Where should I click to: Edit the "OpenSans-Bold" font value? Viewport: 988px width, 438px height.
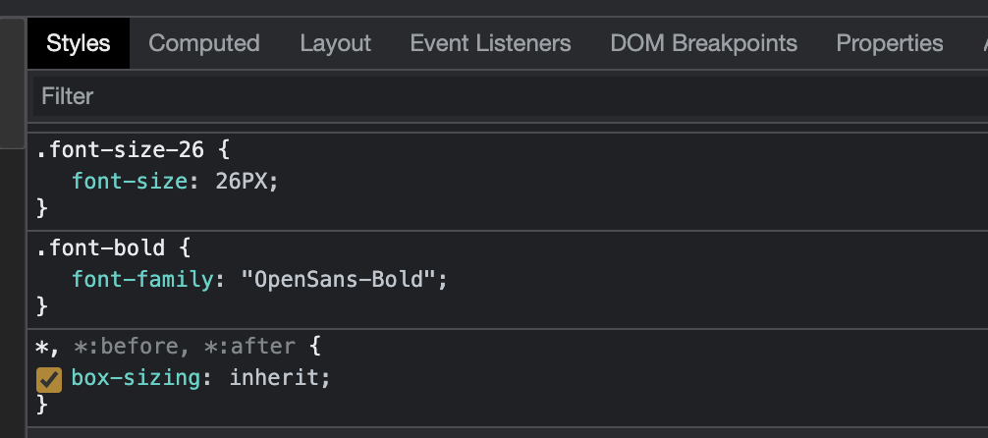(x=339, y=279)
